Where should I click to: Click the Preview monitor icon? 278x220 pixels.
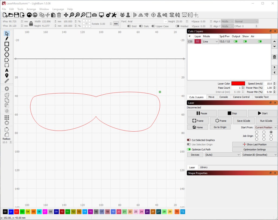click(x=101, y=15)
